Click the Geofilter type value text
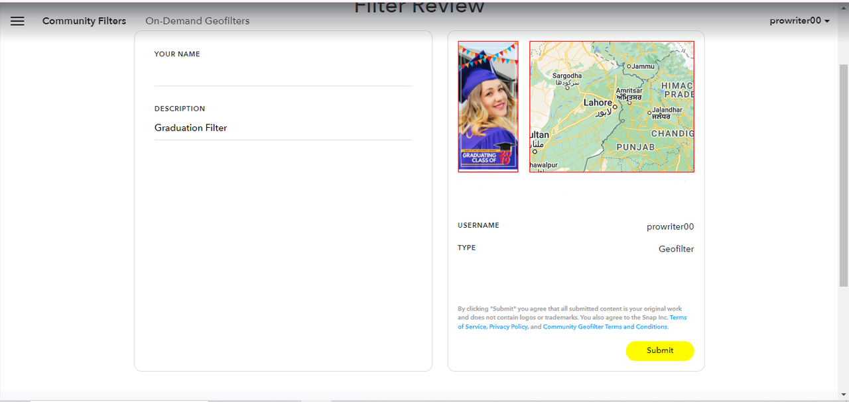The image size is (849, 402). (x=676, y=250)
